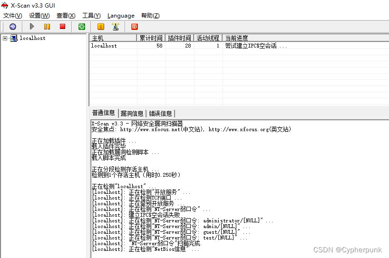
Task: Click log line with xfocus.net URLs
Action: (191, 129)
